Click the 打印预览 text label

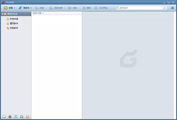pos(103,8)
